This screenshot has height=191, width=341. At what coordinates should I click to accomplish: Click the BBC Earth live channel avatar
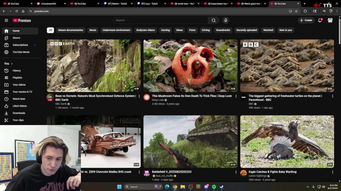click(x=50, y=97)
